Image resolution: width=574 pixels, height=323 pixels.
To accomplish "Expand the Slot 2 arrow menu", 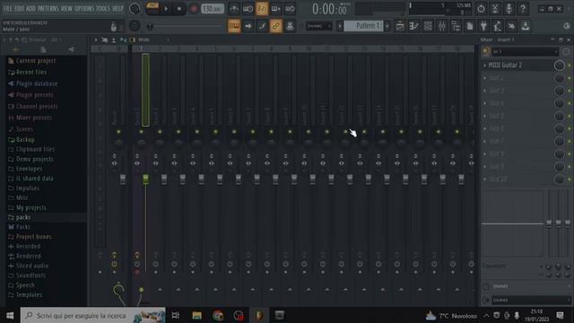I will (485, 78).
